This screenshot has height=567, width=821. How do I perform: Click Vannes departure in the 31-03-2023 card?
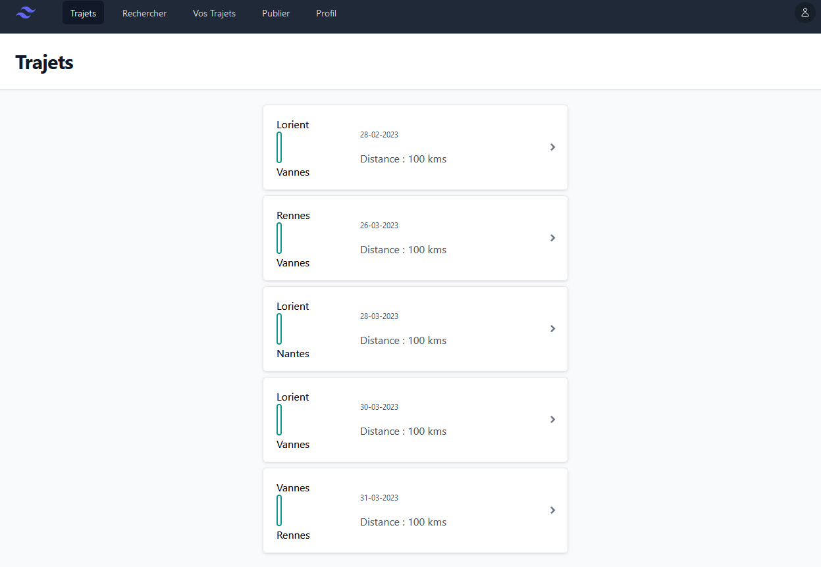(x=293, y=488)
